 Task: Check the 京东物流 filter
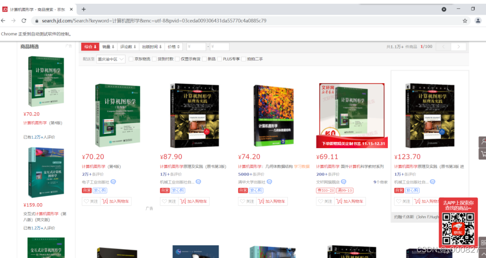[x=131, y=59]
